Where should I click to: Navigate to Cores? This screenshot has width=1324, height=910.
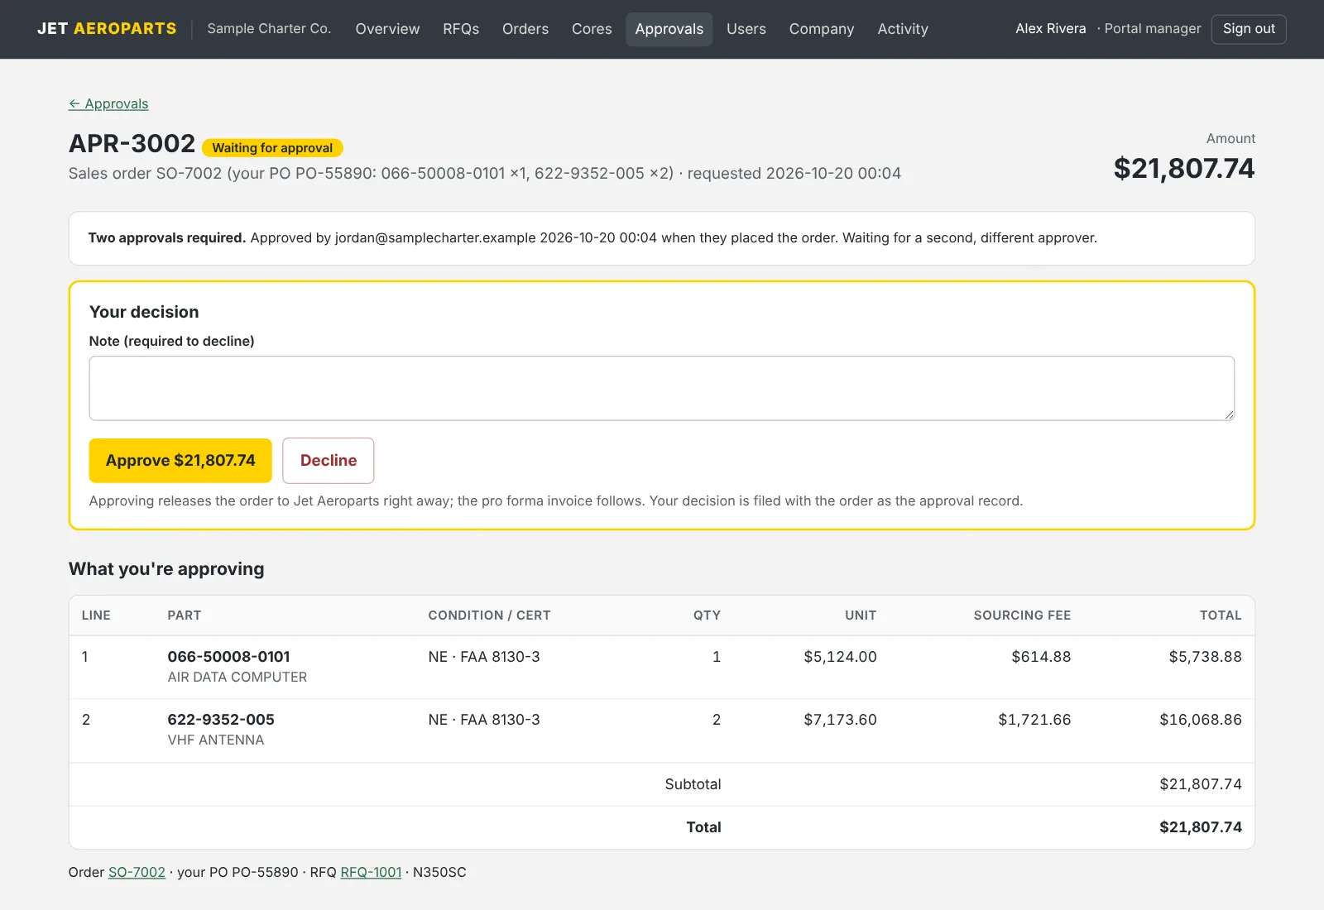[x=592, y=29]
